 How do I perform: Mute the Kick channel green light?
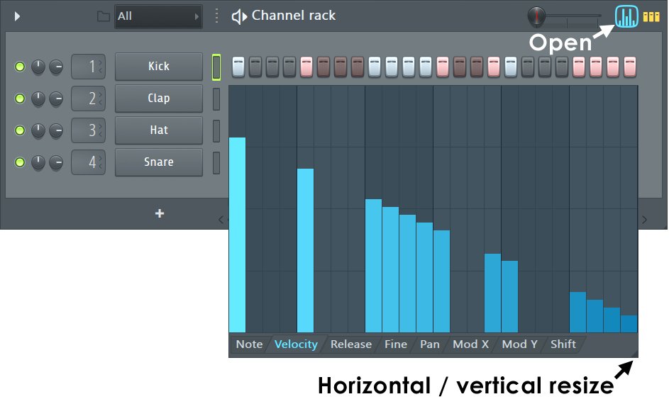point(20,67)
